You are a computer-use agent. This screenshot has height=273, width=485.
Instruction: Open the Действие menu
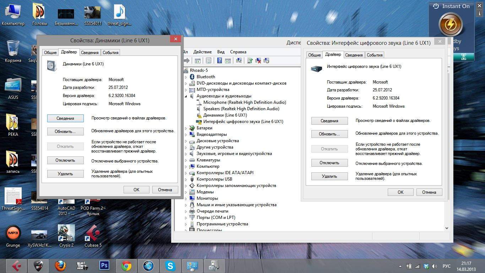click(x=202, y=52)
